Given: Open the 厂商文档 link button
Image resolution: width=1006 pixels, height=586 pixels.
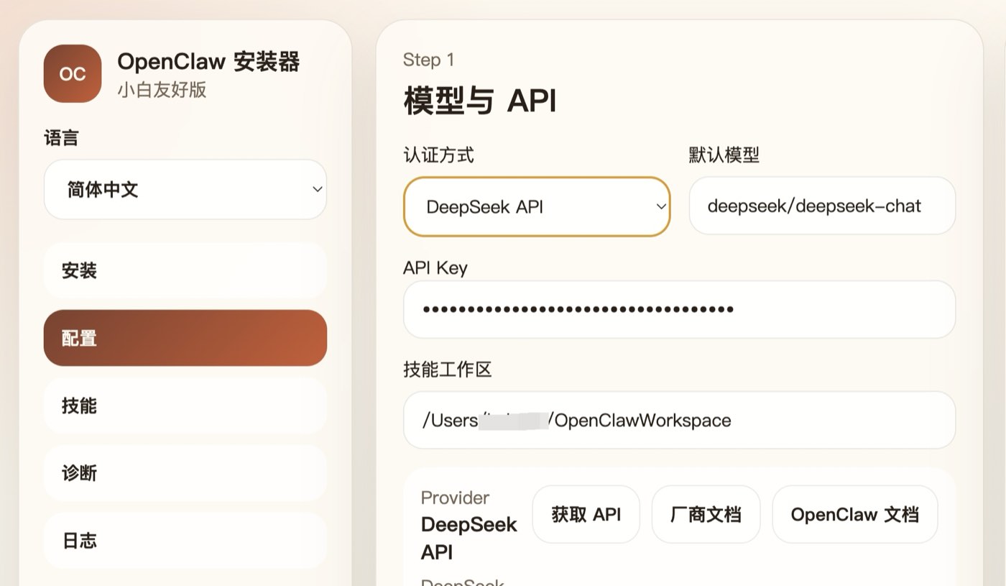Looking at the screenshot, I should [706, 514].
